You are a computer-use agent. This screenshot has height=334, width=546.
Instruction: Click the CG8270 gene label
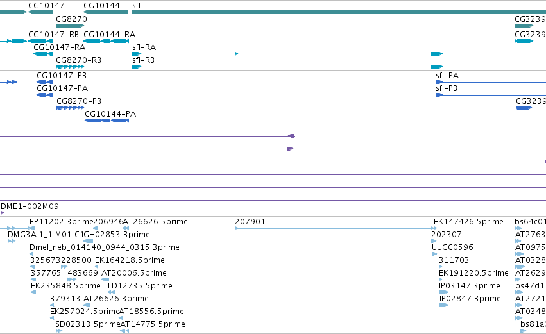(x=71, y=19)
